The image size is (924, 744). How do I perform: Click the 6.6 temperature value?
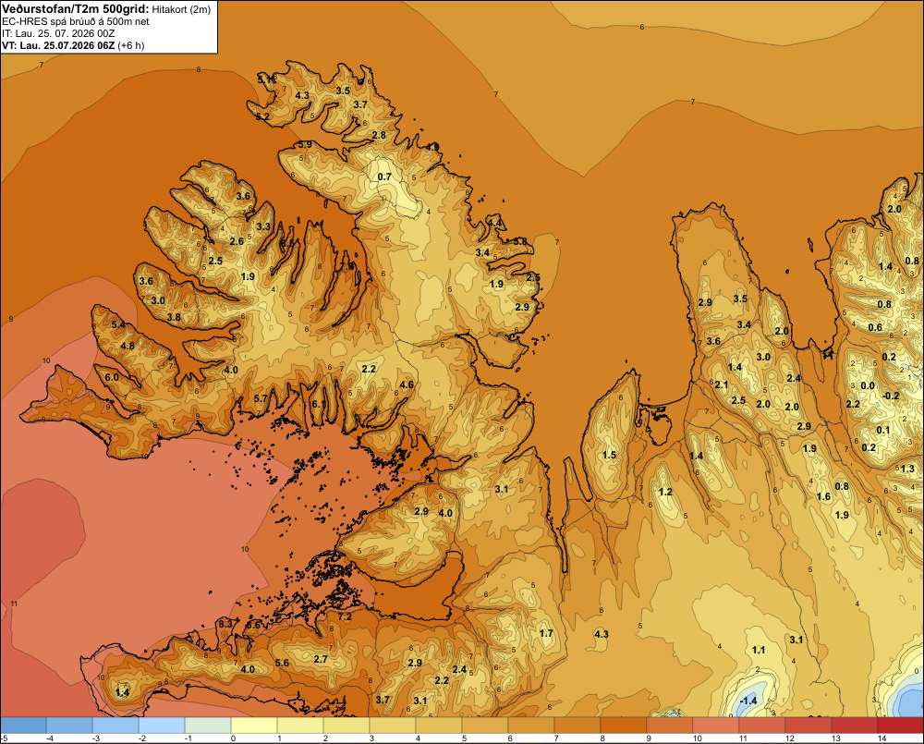click(x=253, y=625)
